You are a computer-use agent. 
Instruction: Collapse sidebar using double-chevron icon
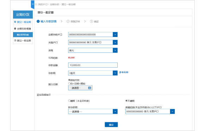[x=33, y=4]
